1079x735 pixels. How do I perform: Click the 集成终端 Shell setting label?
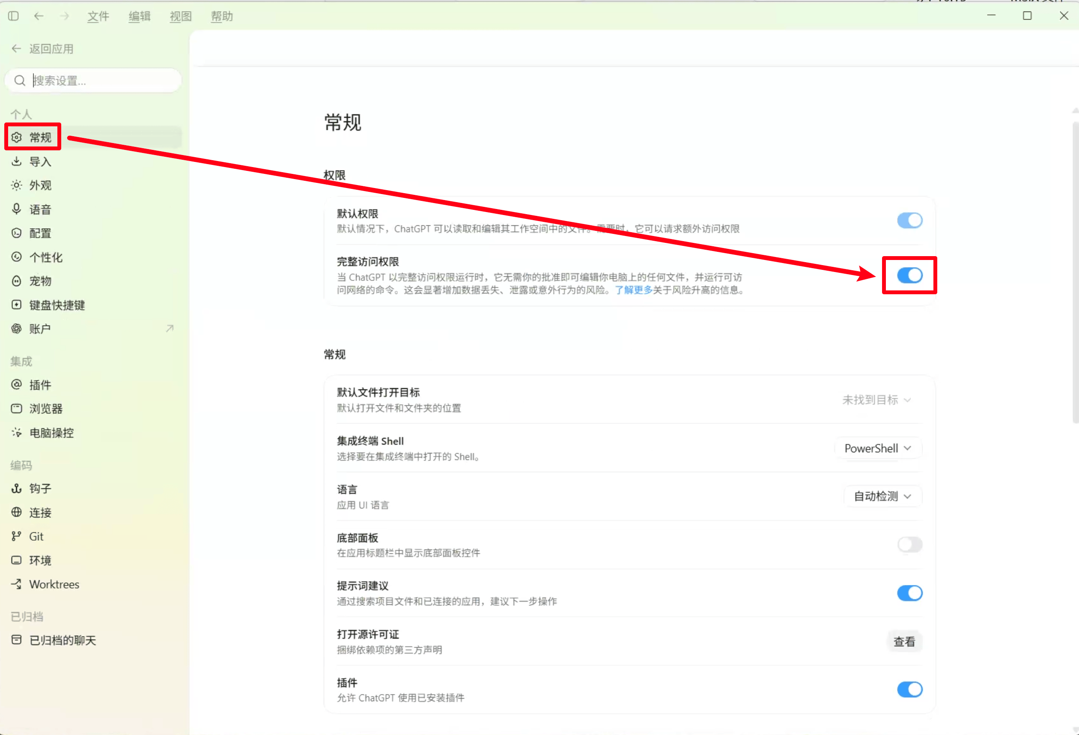pyautogui.click(x=370, y=441)
